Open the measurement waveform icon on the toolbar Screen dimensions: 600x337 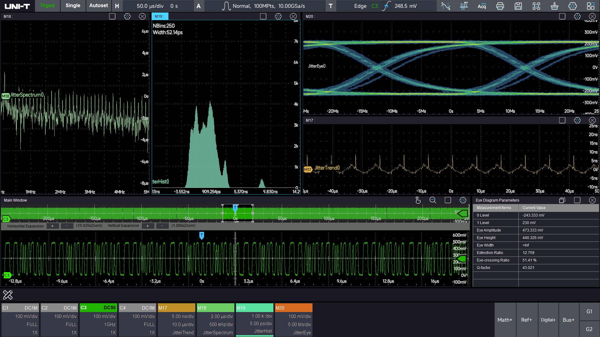(446, 6)
